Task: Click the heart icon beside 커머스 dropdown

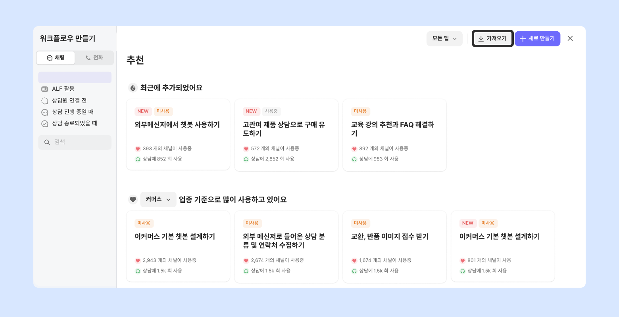Action: point(133,200)
